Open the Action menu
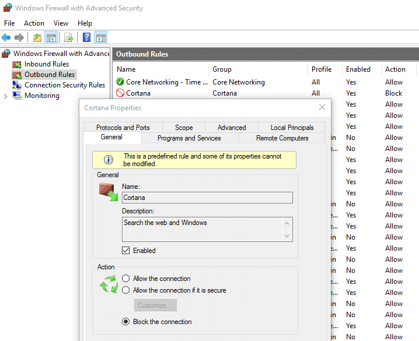419x341 pixels. coord(34,23)
